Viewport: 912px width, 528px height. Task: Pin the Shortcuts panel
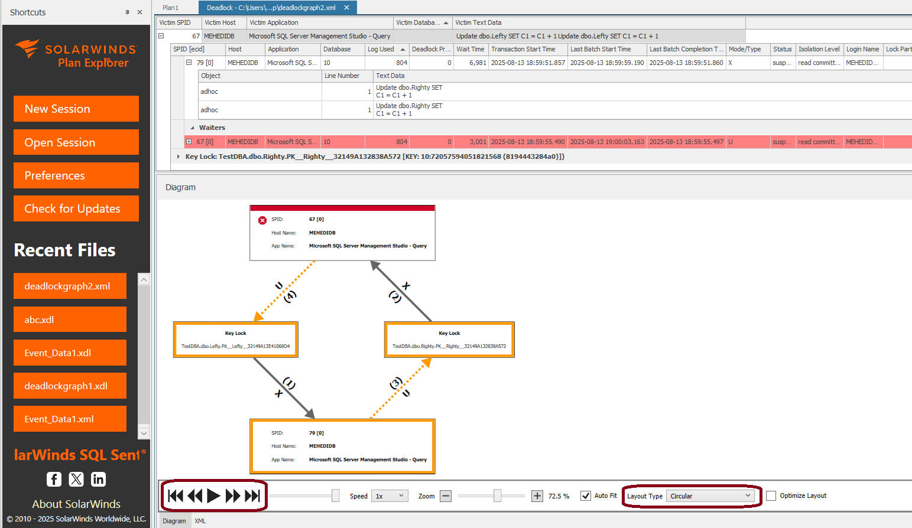click(x=127, y=12)
